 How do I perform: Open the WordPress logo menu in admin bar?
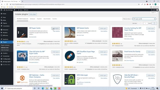[x=1, y=10]
